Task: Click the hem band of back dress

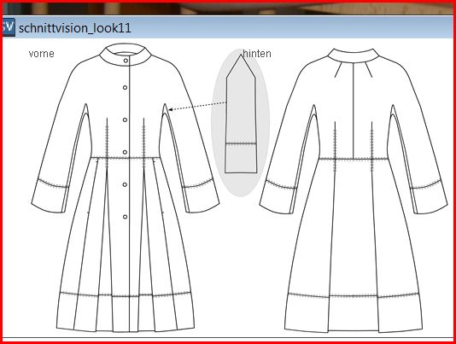Action: 354,312
